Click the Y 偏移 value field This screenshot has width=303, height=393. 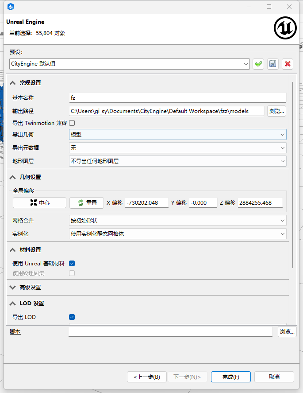click(203, 203)
